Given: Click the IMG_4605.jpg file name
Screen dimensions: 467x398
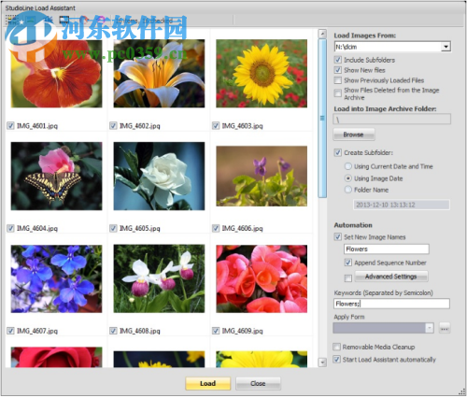Looking at the screenshot, I should pyautogui.click(x=140, y=228).
